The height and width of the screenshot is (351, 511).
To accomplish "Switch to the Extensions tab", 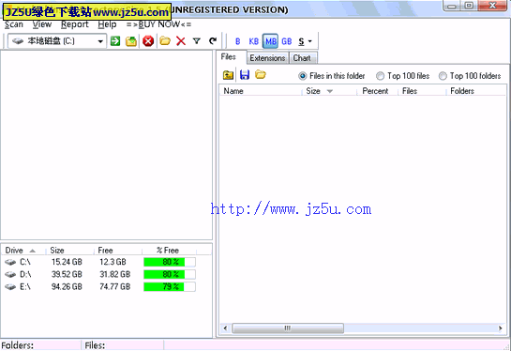I will tap(267, 58).
